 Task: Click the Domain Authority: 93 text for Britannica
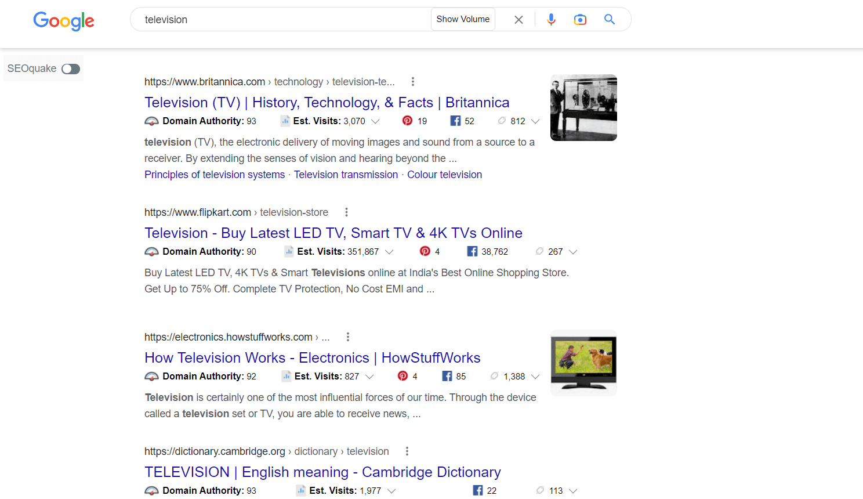click(x=209, y=121)
